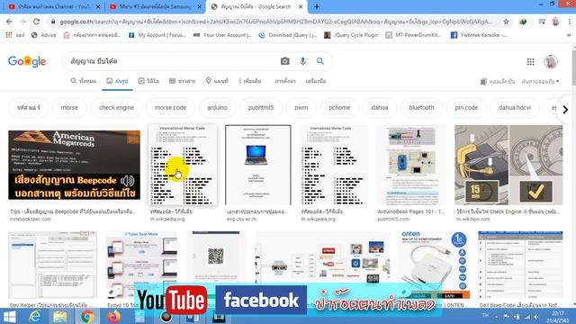576x324 pixels.
Task: Filter images by 'arduino' chip
Action: point(217,108)
